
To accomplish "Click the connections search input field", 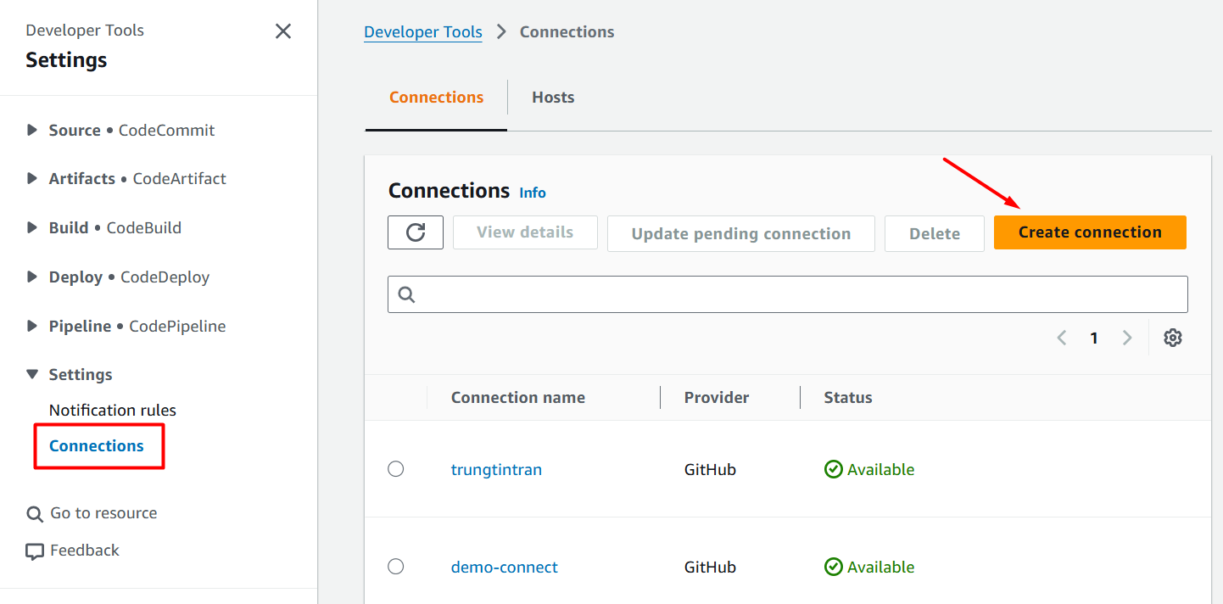I will [x=797, y=294].
